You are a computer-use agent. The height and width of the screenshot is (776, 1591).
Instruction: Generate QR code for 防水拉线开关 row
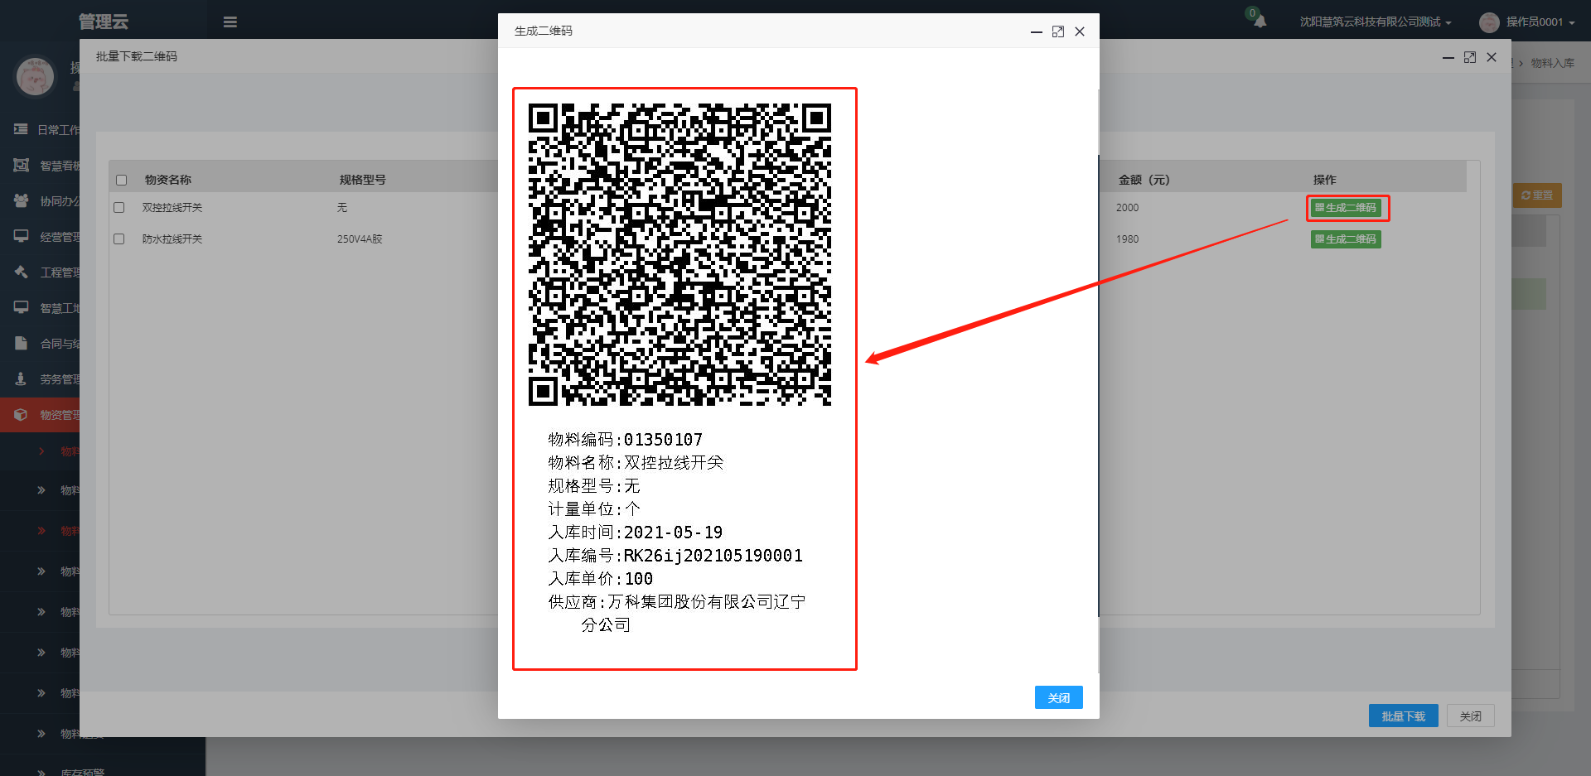point(1346,239)
